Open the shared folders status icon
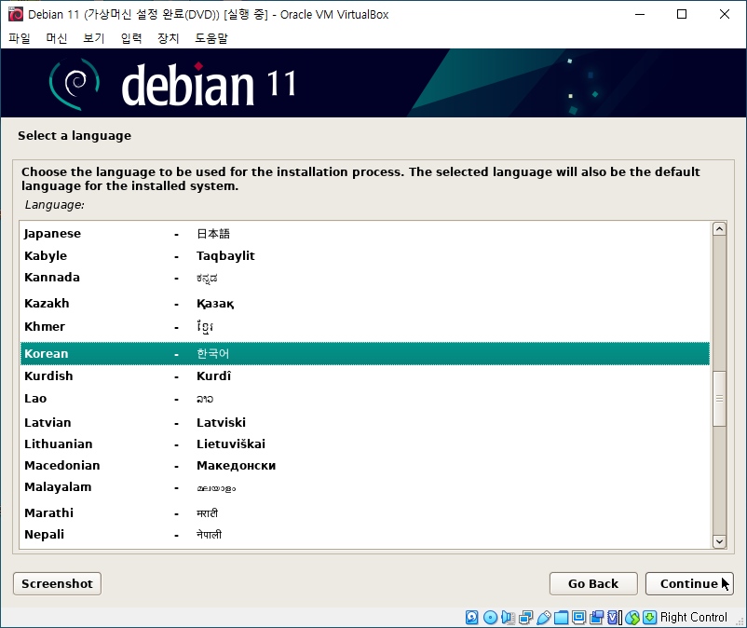 (x=562, y=618)
